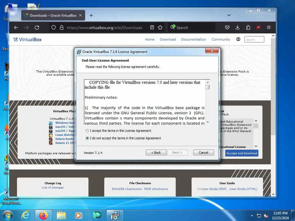
Task: Open List of changes link
Action: (x=53, y=188)
